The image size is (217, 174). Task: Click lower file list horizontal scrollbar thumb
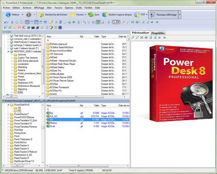[x=79, y=166]
